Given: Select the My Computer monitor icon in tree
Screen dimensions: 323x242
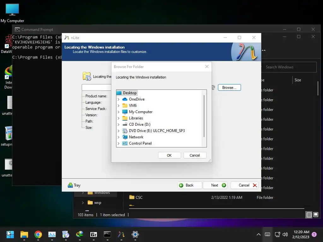Looking at the screenshot, I should 125,112.
